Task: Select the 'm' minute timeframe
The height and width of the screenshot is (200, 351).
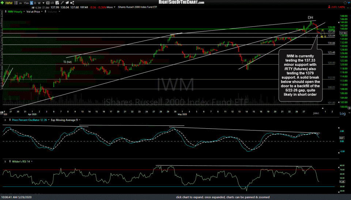Action: pos(20,3)
